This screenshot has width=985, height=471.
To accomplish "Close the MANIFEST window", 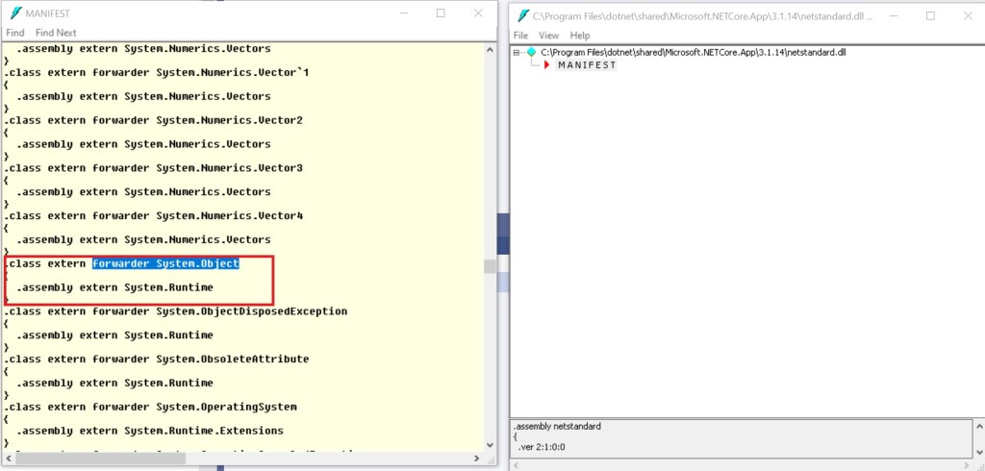I will (479, 13).
